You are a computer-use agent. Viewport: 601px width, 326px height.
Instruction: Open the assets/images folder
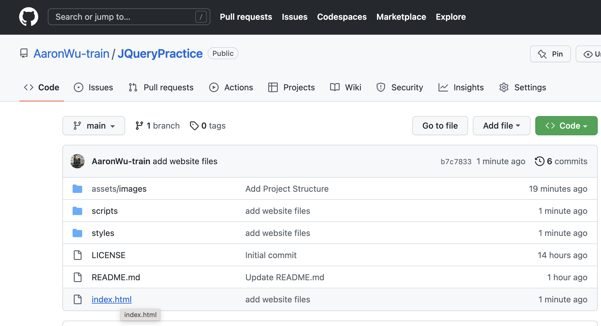pyautogui.click(x=119, y=189)
